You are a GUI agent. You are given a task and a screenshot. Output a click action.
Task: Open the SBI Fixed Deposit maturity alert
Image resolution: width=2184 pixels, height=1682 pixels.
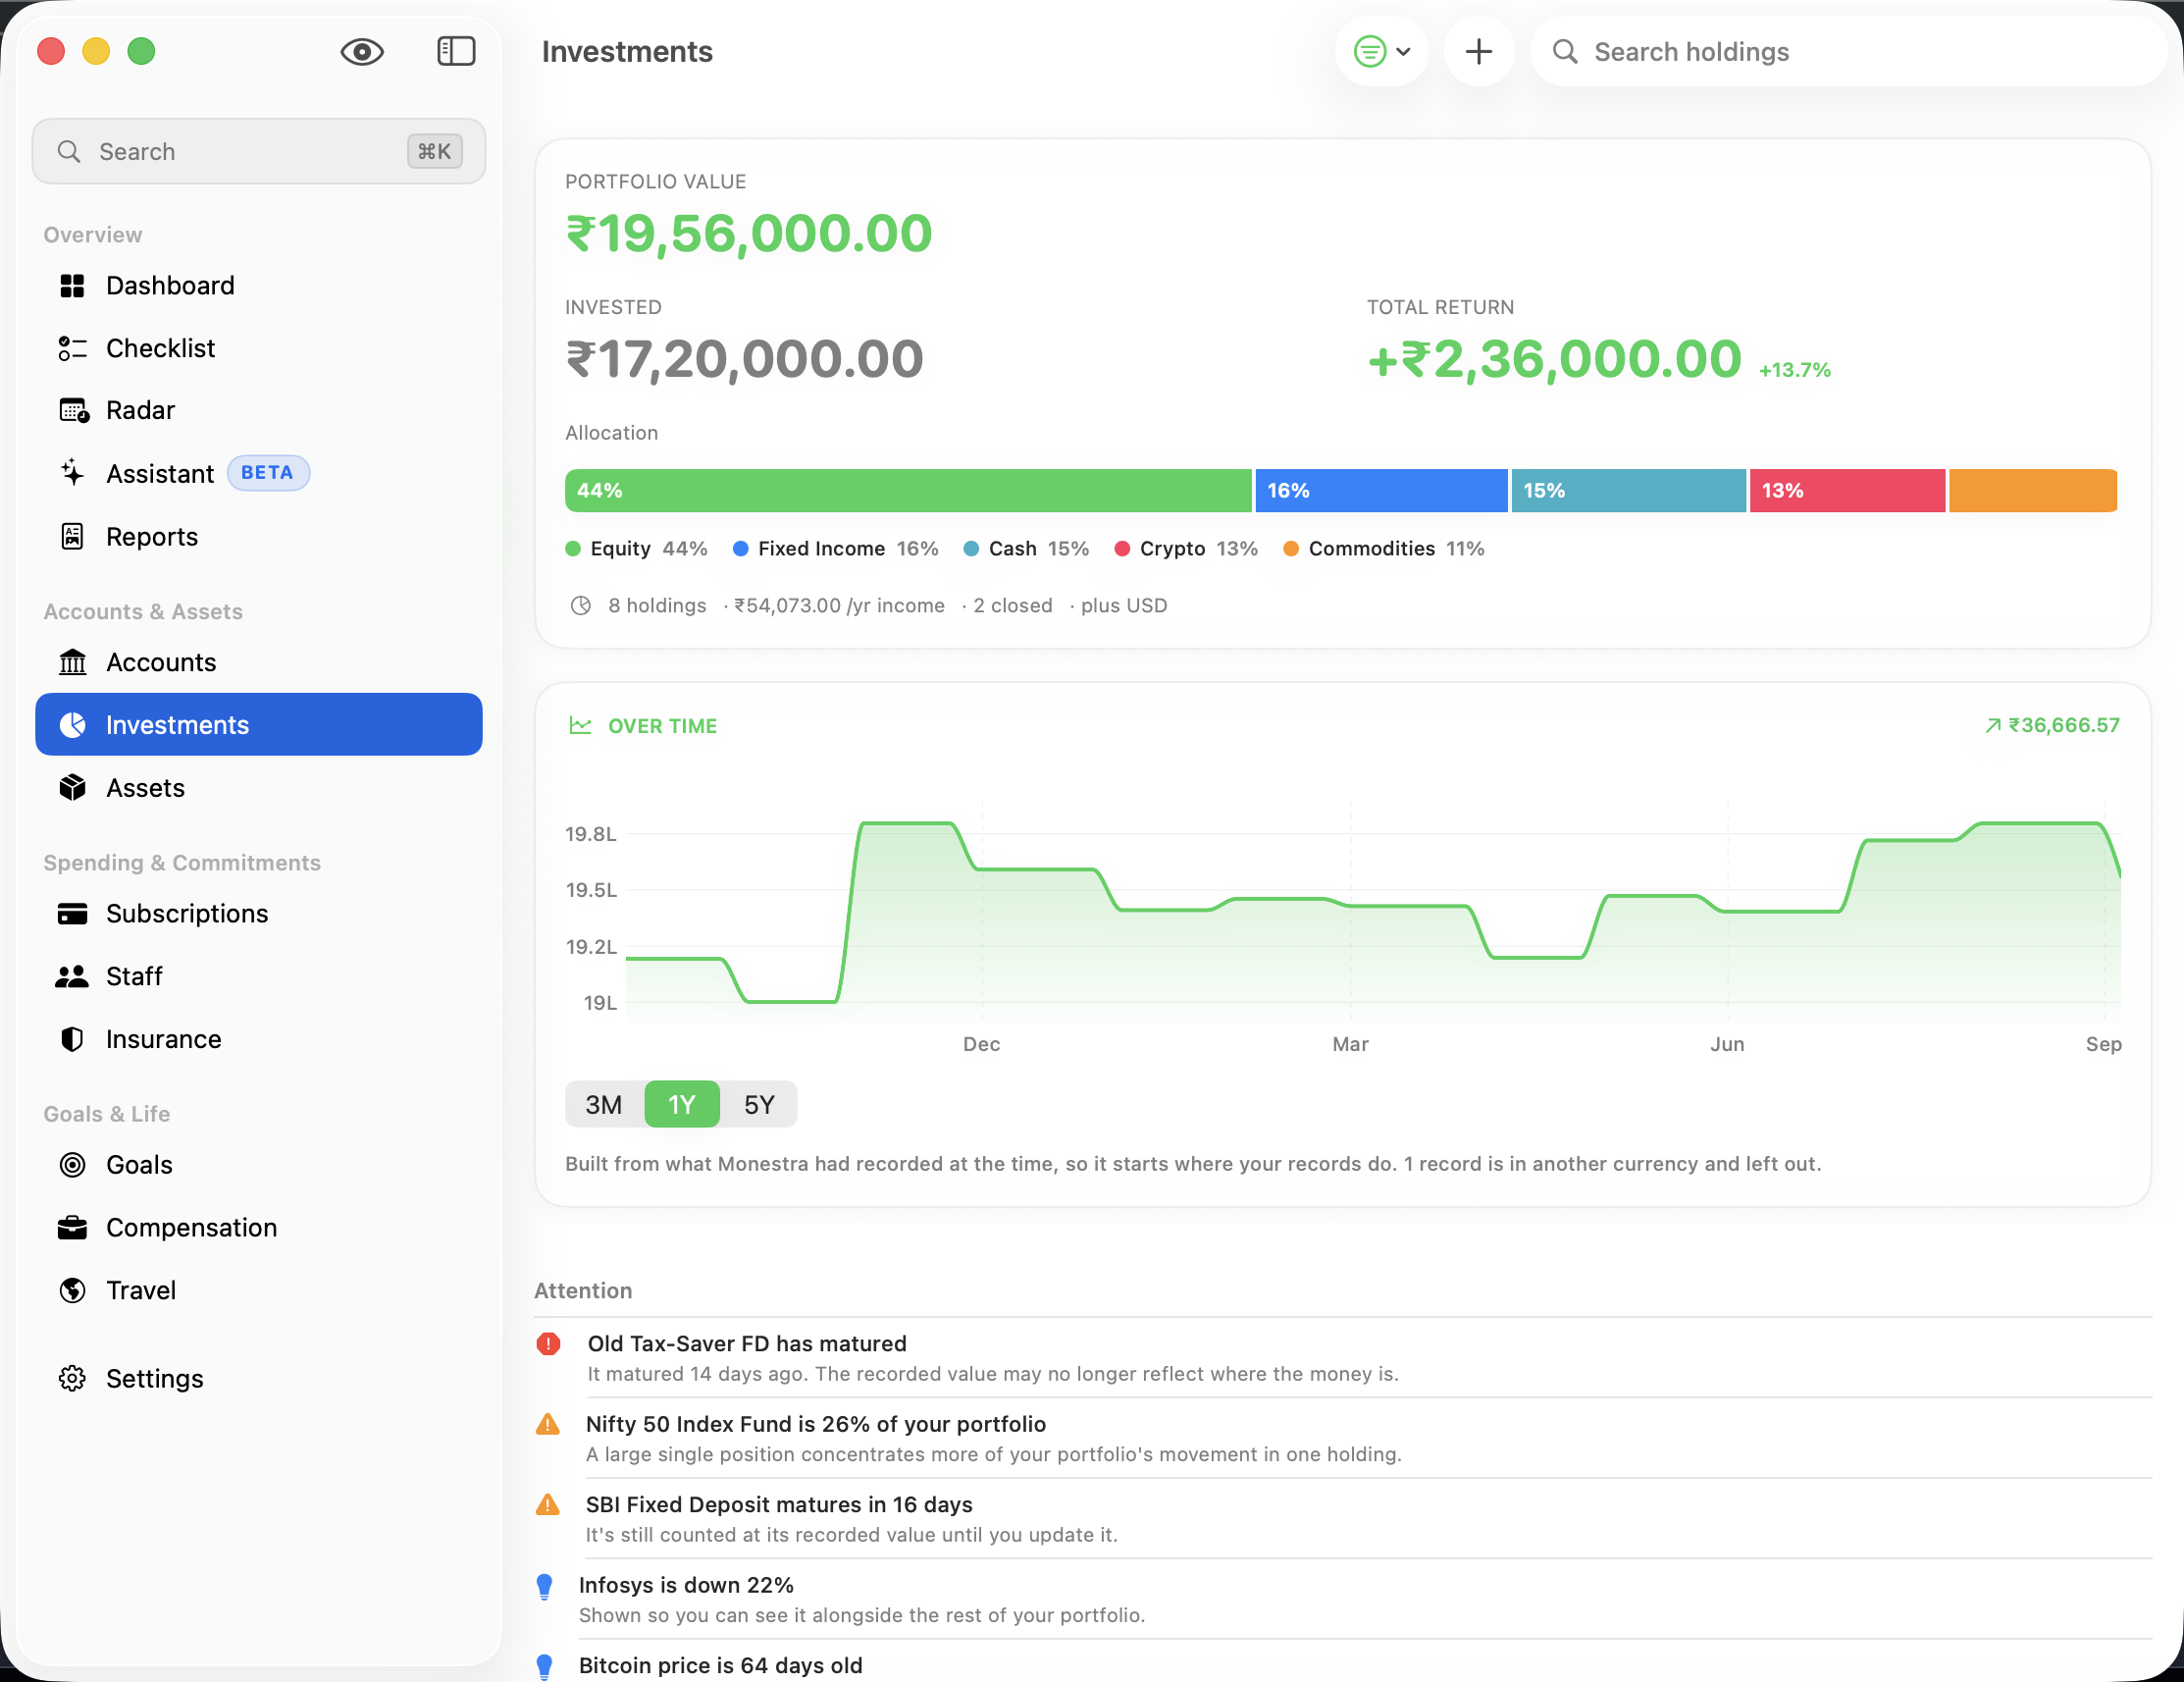[1343, 1520]
